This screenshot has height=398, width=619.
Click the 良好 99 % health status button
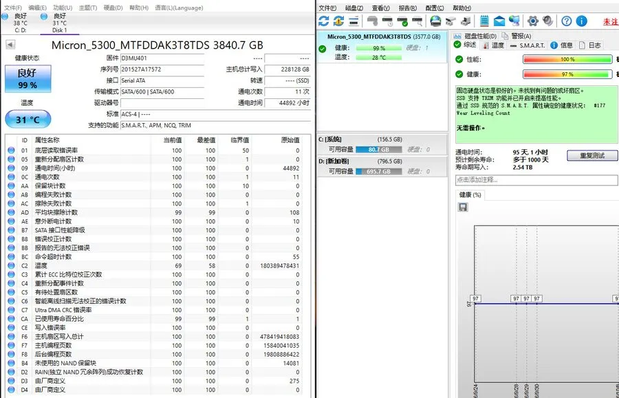point(28,79)
